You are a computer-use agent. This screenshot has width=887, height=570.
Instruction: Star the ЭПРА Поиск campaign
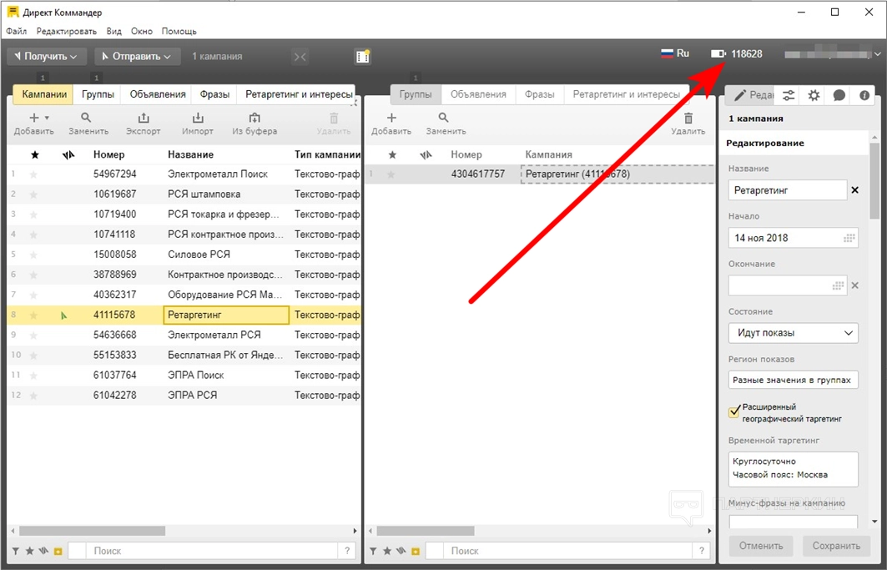33,376
